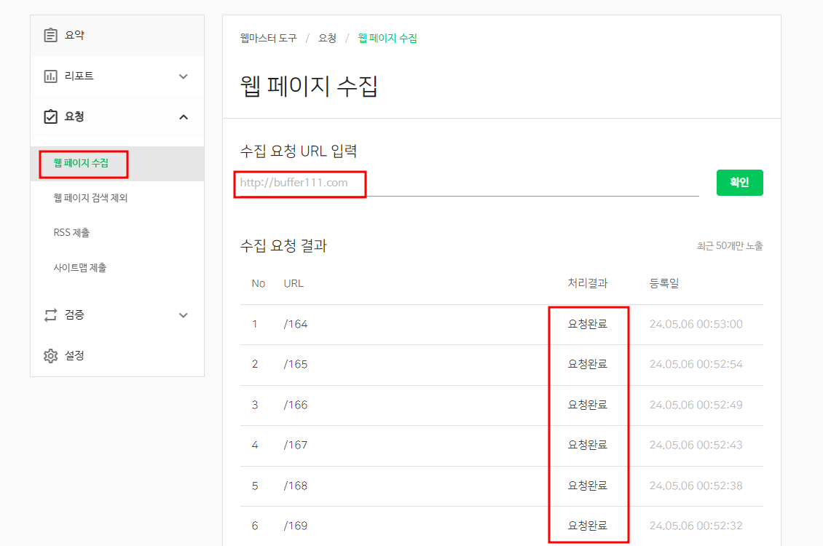Click the 요청완료 status on row 2
The width and height of the screenshot is (823, 546).
[588, 364]
